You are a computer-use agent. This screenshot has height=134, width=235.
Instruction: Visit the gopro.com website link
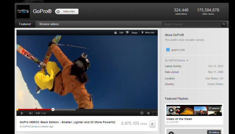pyautogui.click(x=178, y=50)
